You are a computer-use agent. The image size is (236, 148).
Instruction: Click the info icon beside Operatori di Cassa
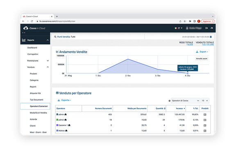(170, 101)
